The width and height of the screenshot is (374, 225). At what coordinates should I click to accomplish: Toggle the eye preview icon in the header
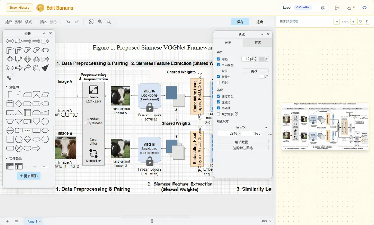[364, 8]
